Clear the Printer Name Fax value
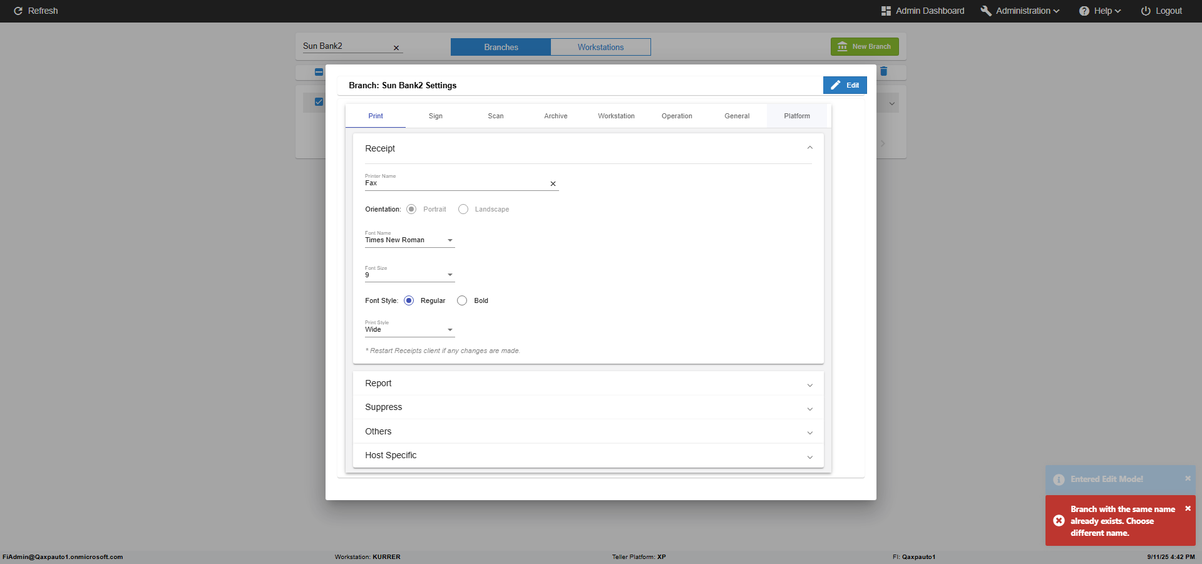 click(553, 184)
